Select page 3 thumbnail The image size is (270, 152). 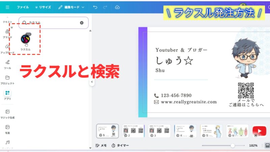pos(159,131)
